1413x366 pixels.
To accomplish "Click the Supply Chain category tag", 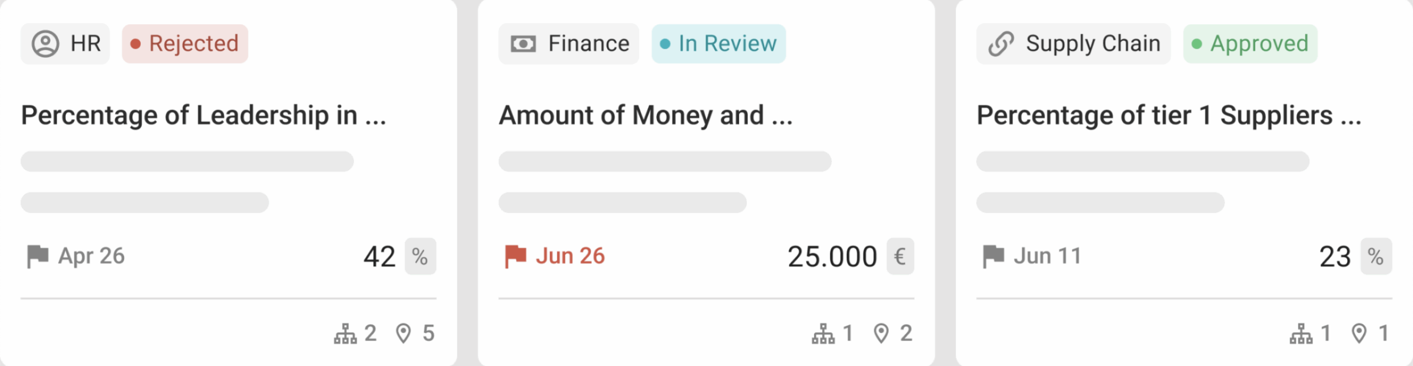I will (1073, 44).
